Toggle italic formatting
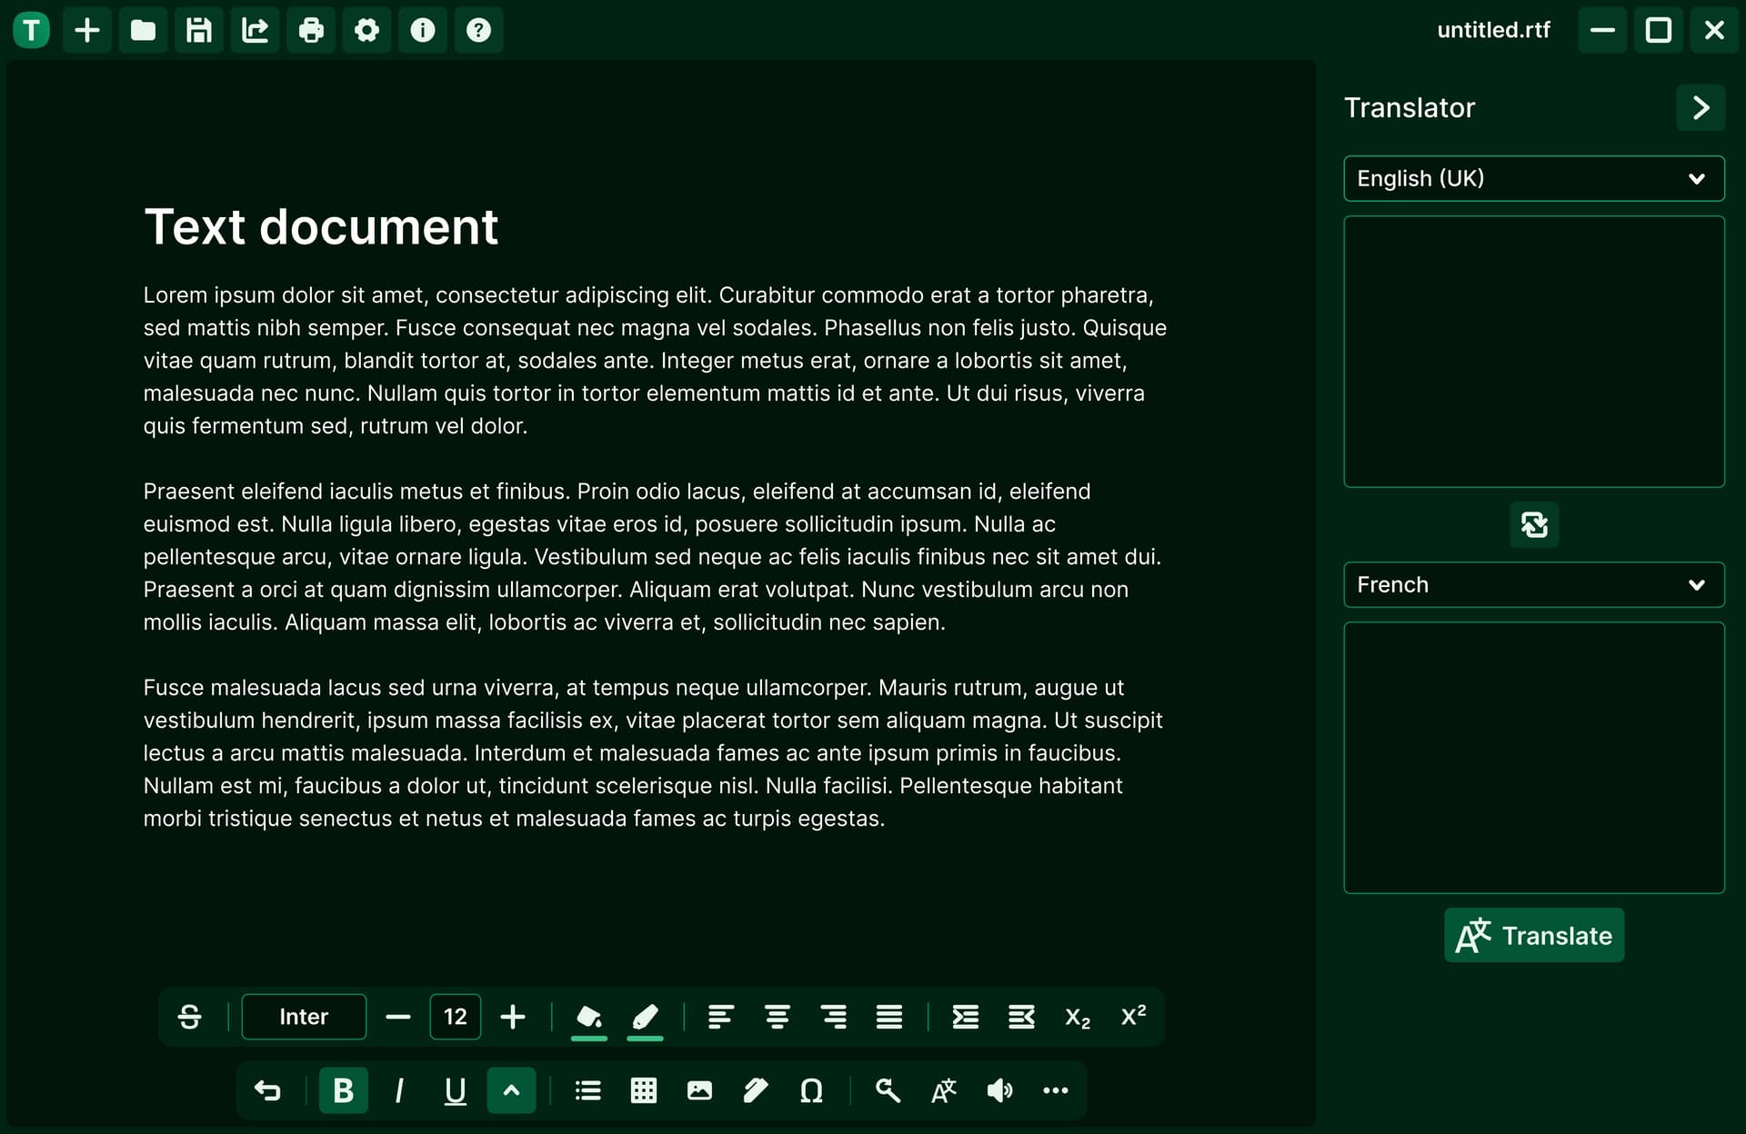The height and width of the screenshot is (1134, 1746). 399,1090
